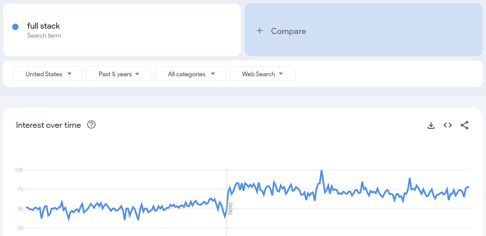Open the Past 5 years time range dropdown
The image size is (486, 236).
119,74
